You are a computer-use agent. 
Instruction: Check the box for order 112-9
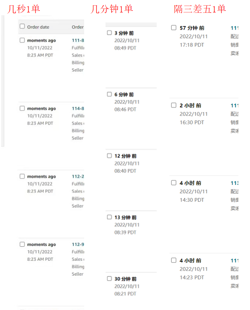[22, 244]
